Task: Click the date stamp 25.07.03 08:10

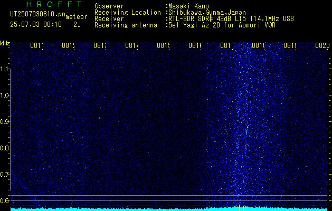Action: click(36, 24)
